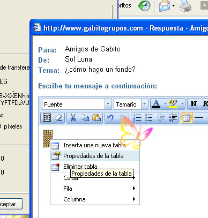
Task: Expand the font color arrow
Action: tap(165, 104)
